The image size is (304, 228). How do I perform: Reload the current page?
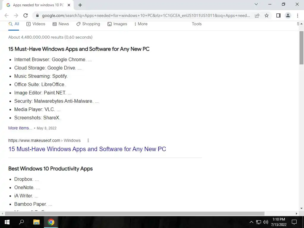(26, 15)
